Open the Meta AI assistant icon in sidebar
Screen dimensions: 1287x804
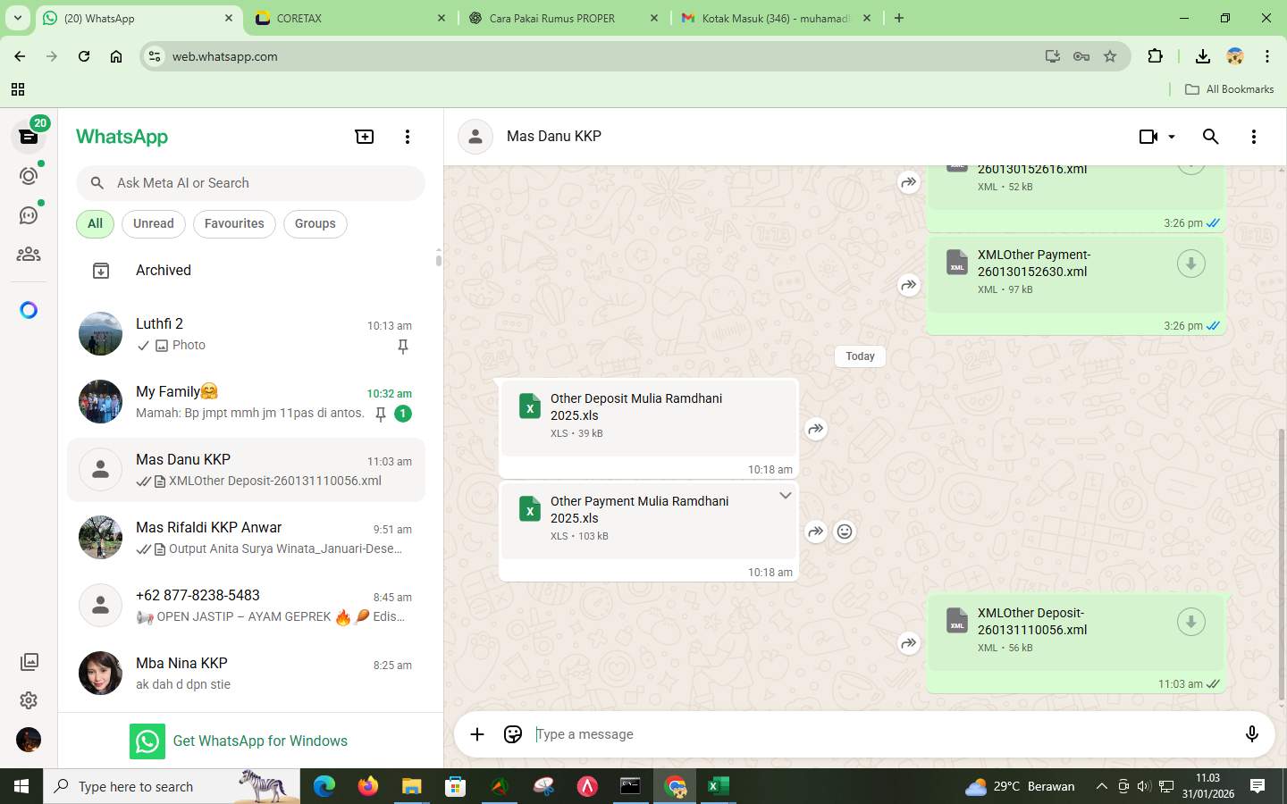28,309
